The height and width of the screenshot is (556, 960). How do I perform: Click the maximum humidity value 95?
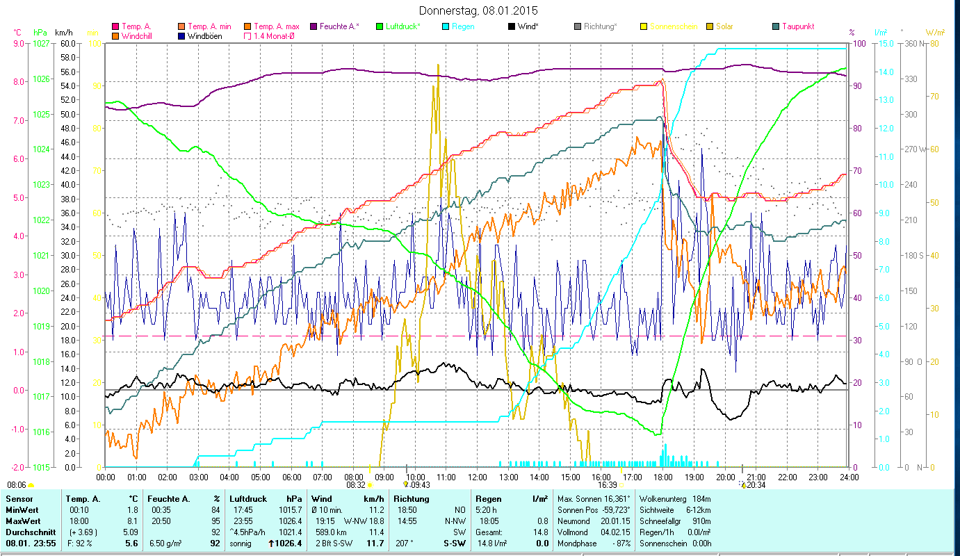[215, 521]
